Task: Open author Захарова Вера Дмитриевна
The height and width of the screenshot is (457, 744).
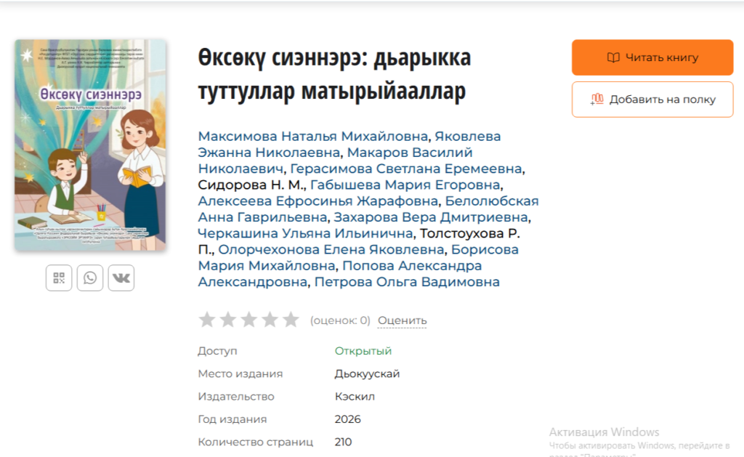Action: pos(431,217)
